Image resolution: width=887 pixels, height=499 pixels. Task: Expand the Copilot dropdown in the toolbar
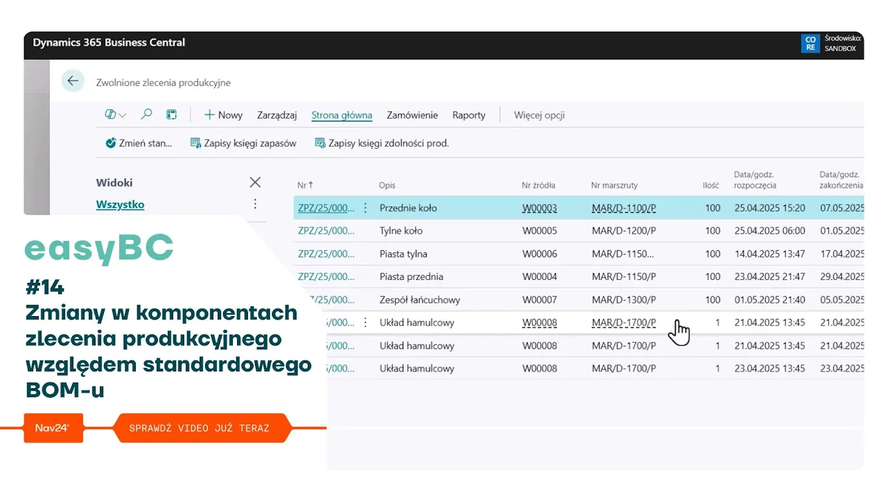pos(115,115)
